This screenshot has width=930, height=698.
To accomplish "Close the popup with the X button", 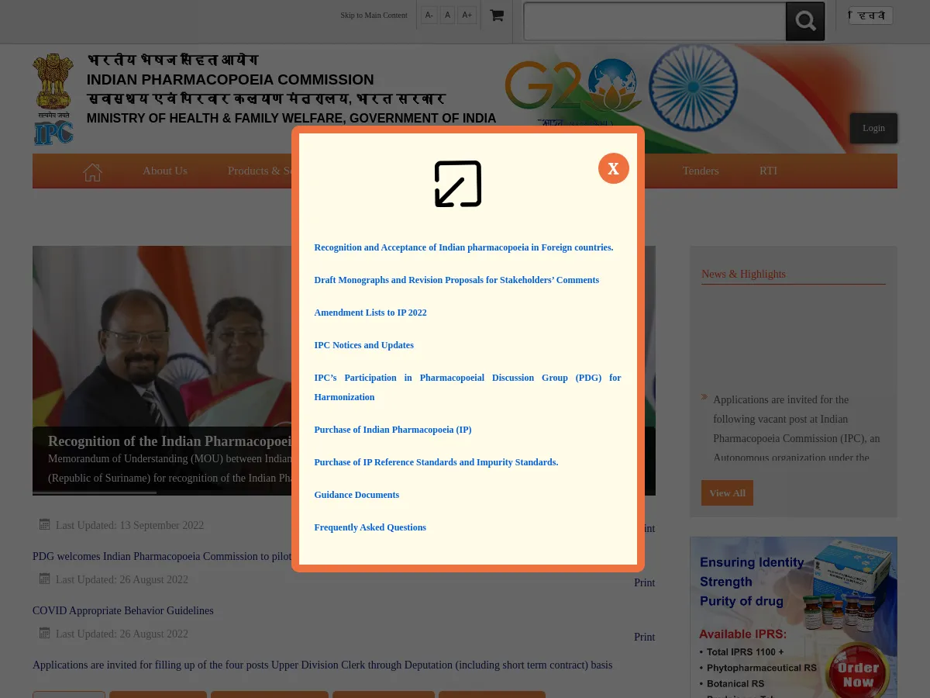I will 613,168.
